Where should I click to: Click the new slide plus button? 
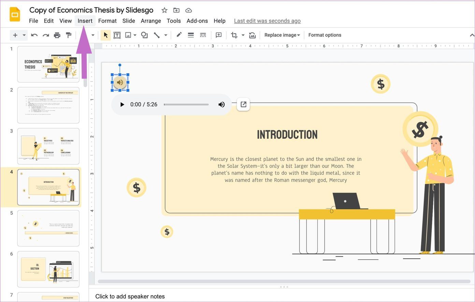(15, 35)
